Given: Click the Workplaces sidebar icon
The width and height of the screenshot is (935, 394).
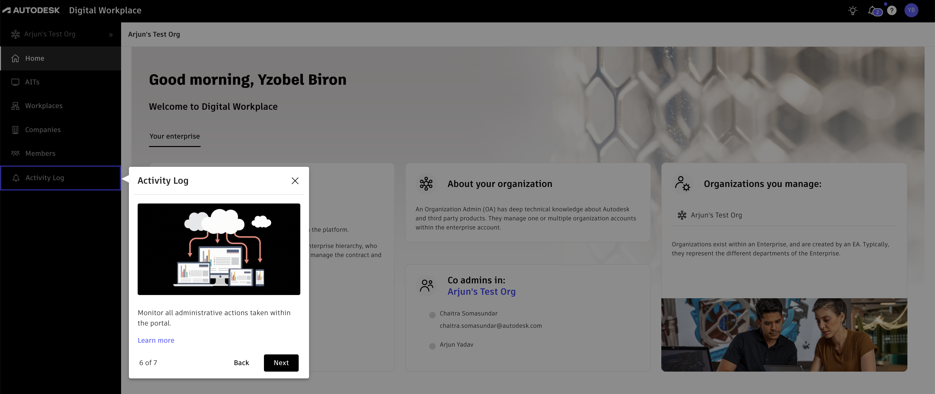Looking at the screenshot, I should [x=15, y=106].
